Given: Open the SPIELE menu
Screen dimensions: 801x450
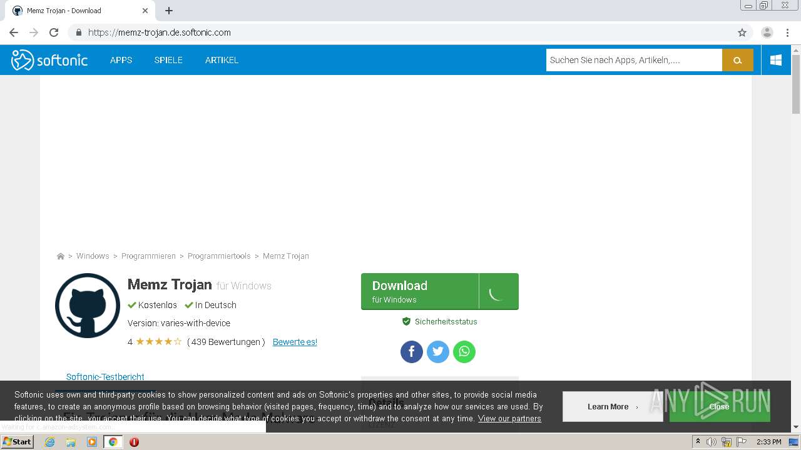Looking at the screenshot, I should (168, 60).
